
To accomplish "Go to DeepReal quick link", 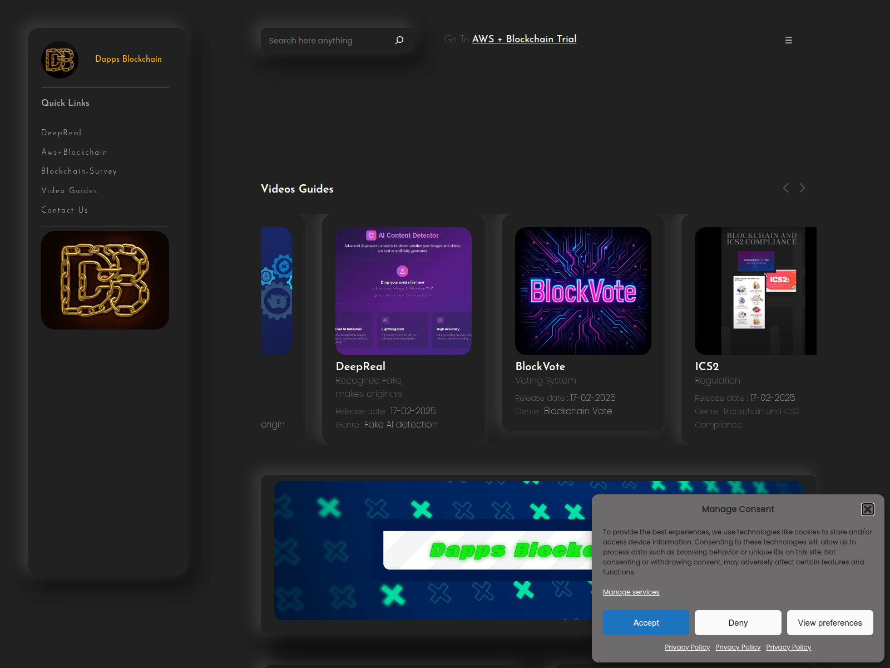I will 61,132.
